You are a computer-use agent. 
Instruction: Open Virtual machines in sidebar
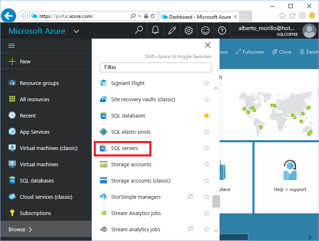46,164
